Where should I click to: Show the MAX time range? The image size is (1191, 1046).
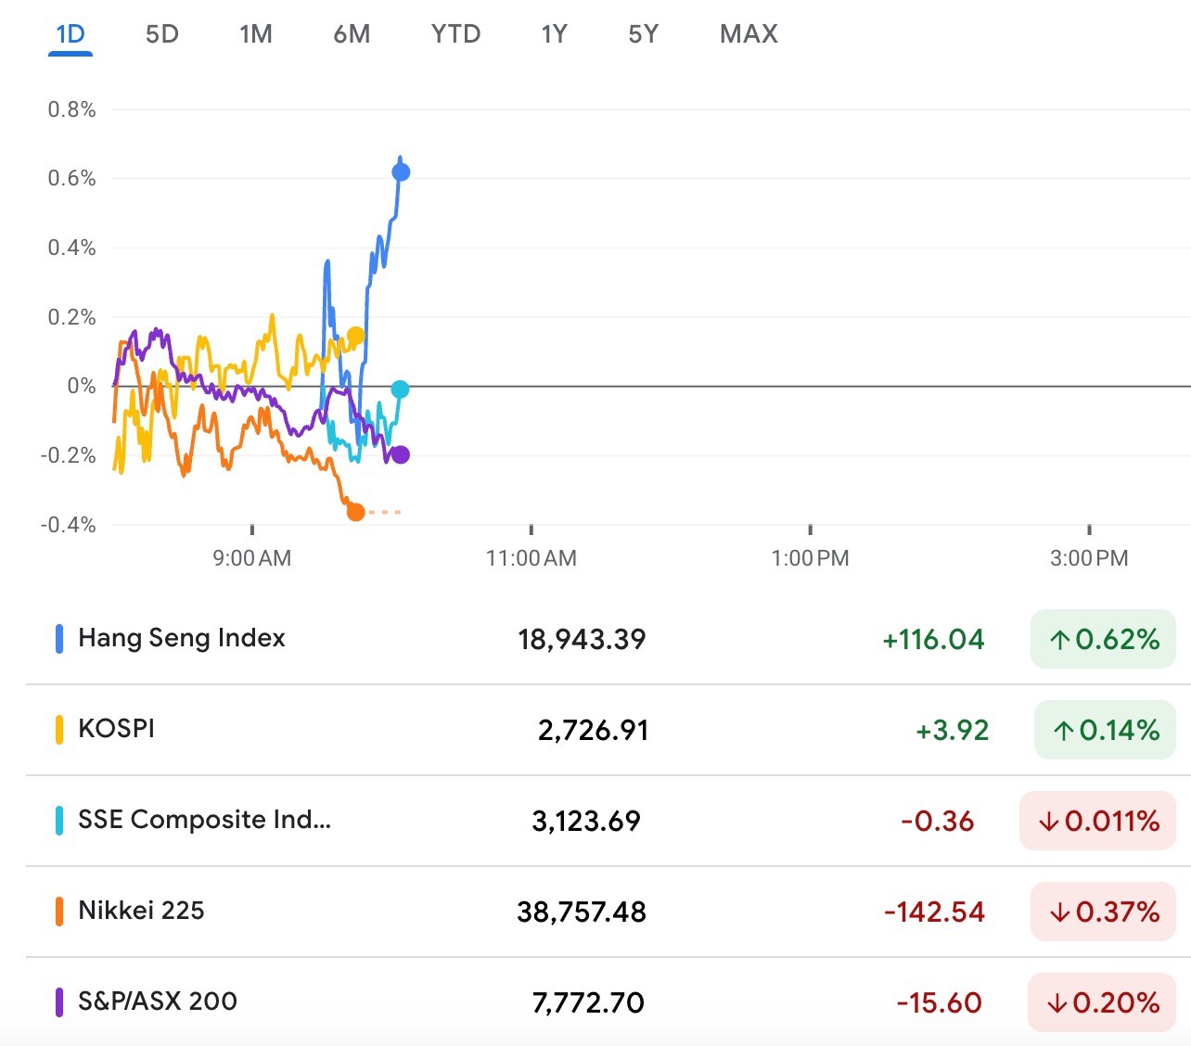[749, 34]
